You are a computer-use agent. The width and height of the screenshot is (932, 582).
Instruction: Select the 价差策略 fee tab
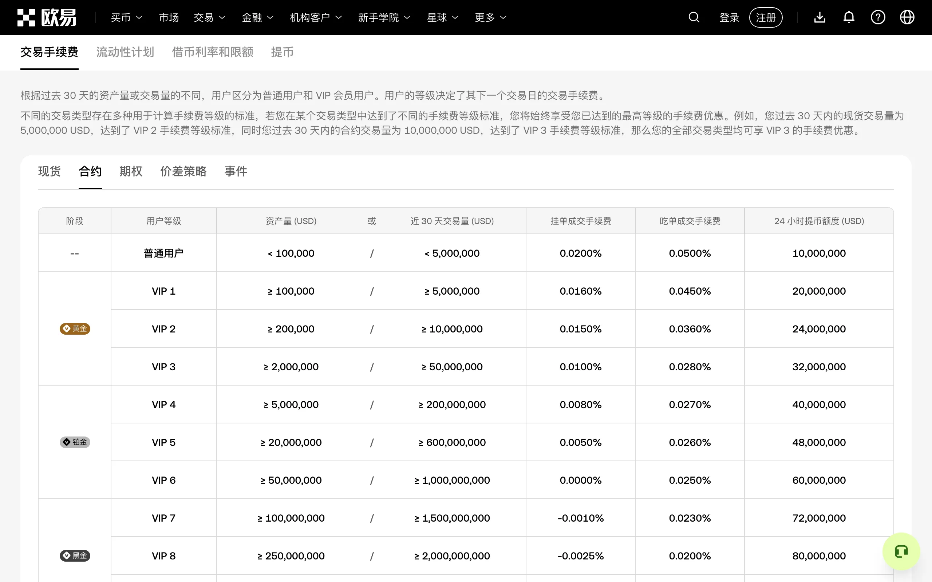click(183, 171)
